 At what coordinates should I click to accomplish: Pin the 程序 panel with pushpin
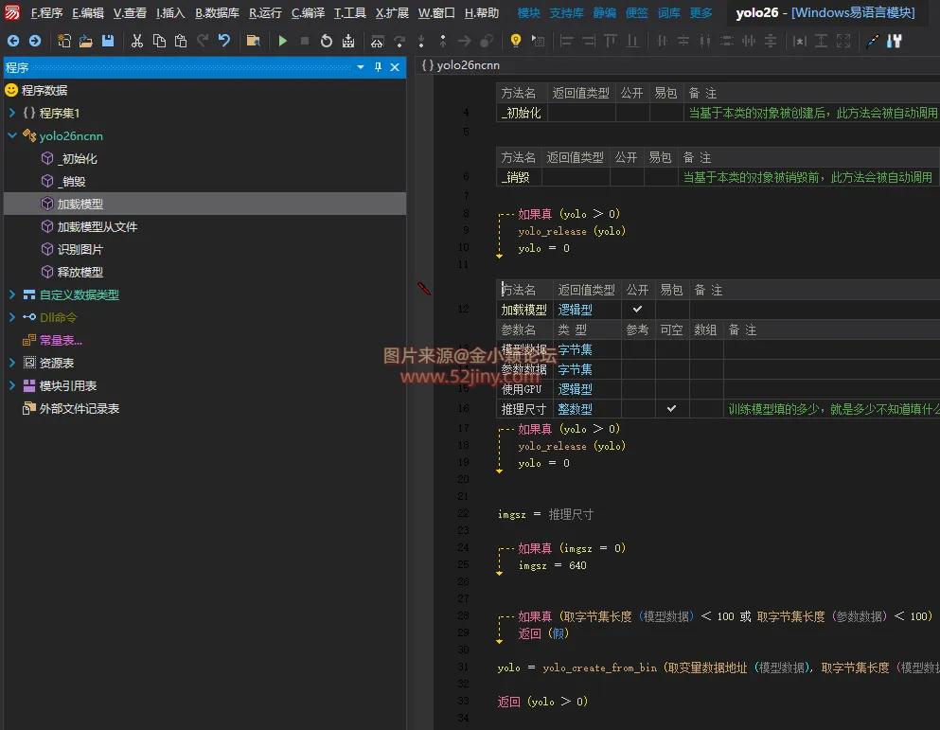pos(378,67)
